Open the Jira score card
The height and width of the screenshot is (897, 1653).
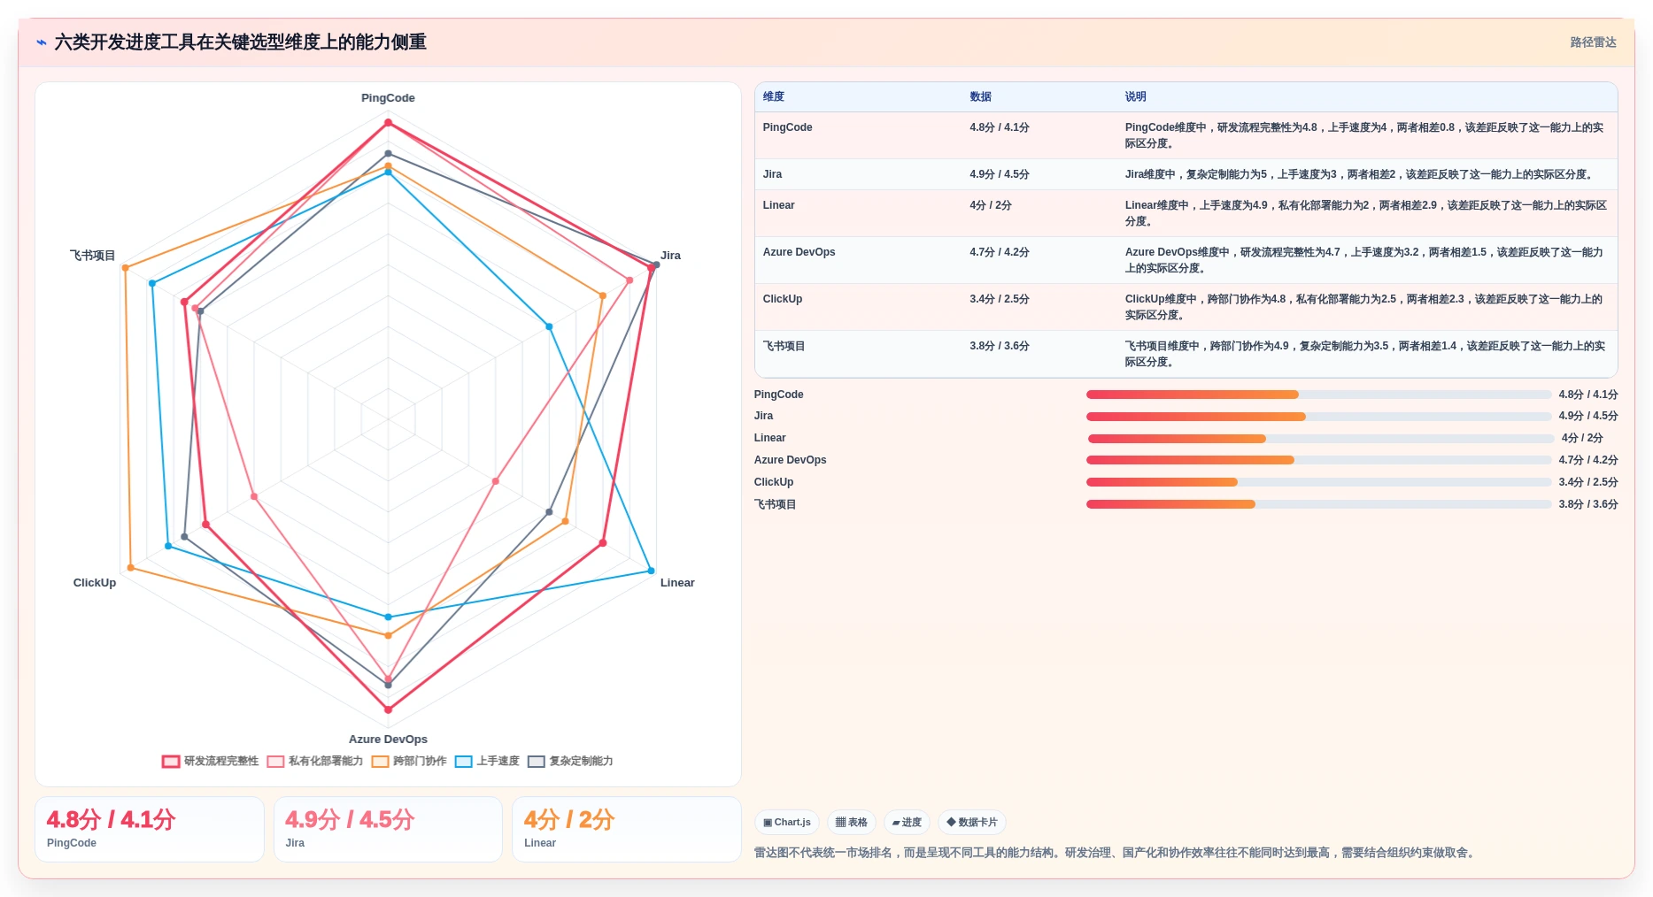[388, 829]
